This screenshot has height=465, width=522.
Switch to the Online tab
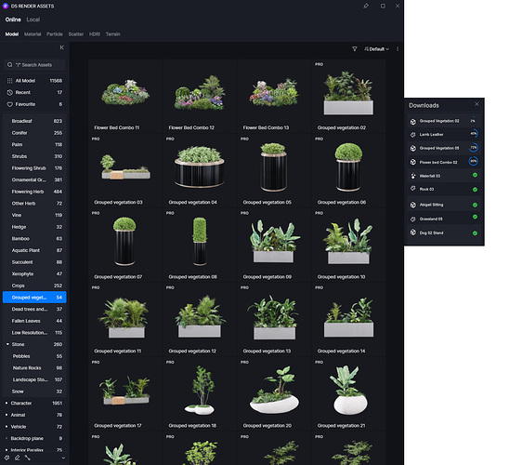tap(13, 20)
